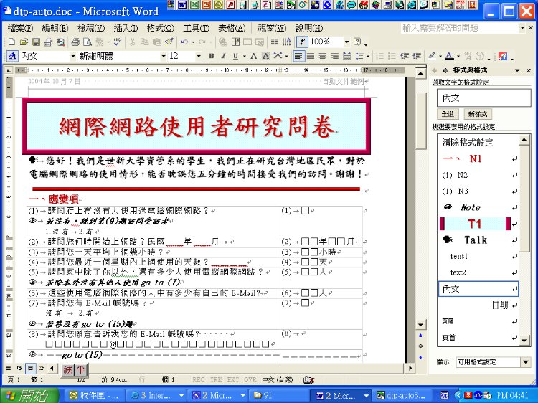Open the 編輯(E) menu
Image resolution: width=538 pixels, height=403 pixels.
coord(55,28)
